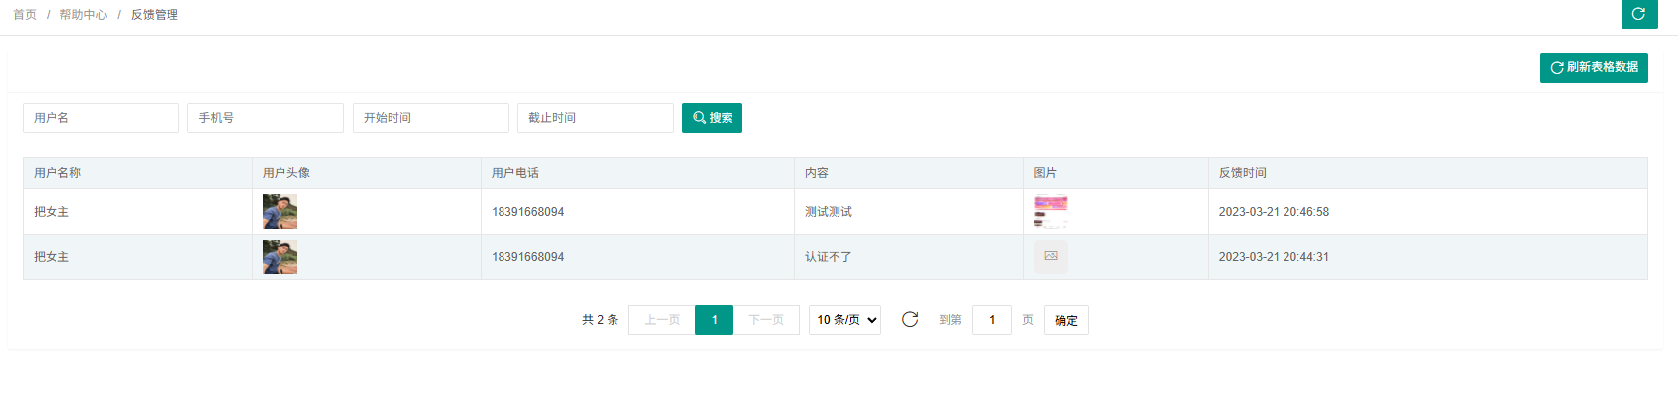View first row feedback picture thumbnail

point(1051,212)
